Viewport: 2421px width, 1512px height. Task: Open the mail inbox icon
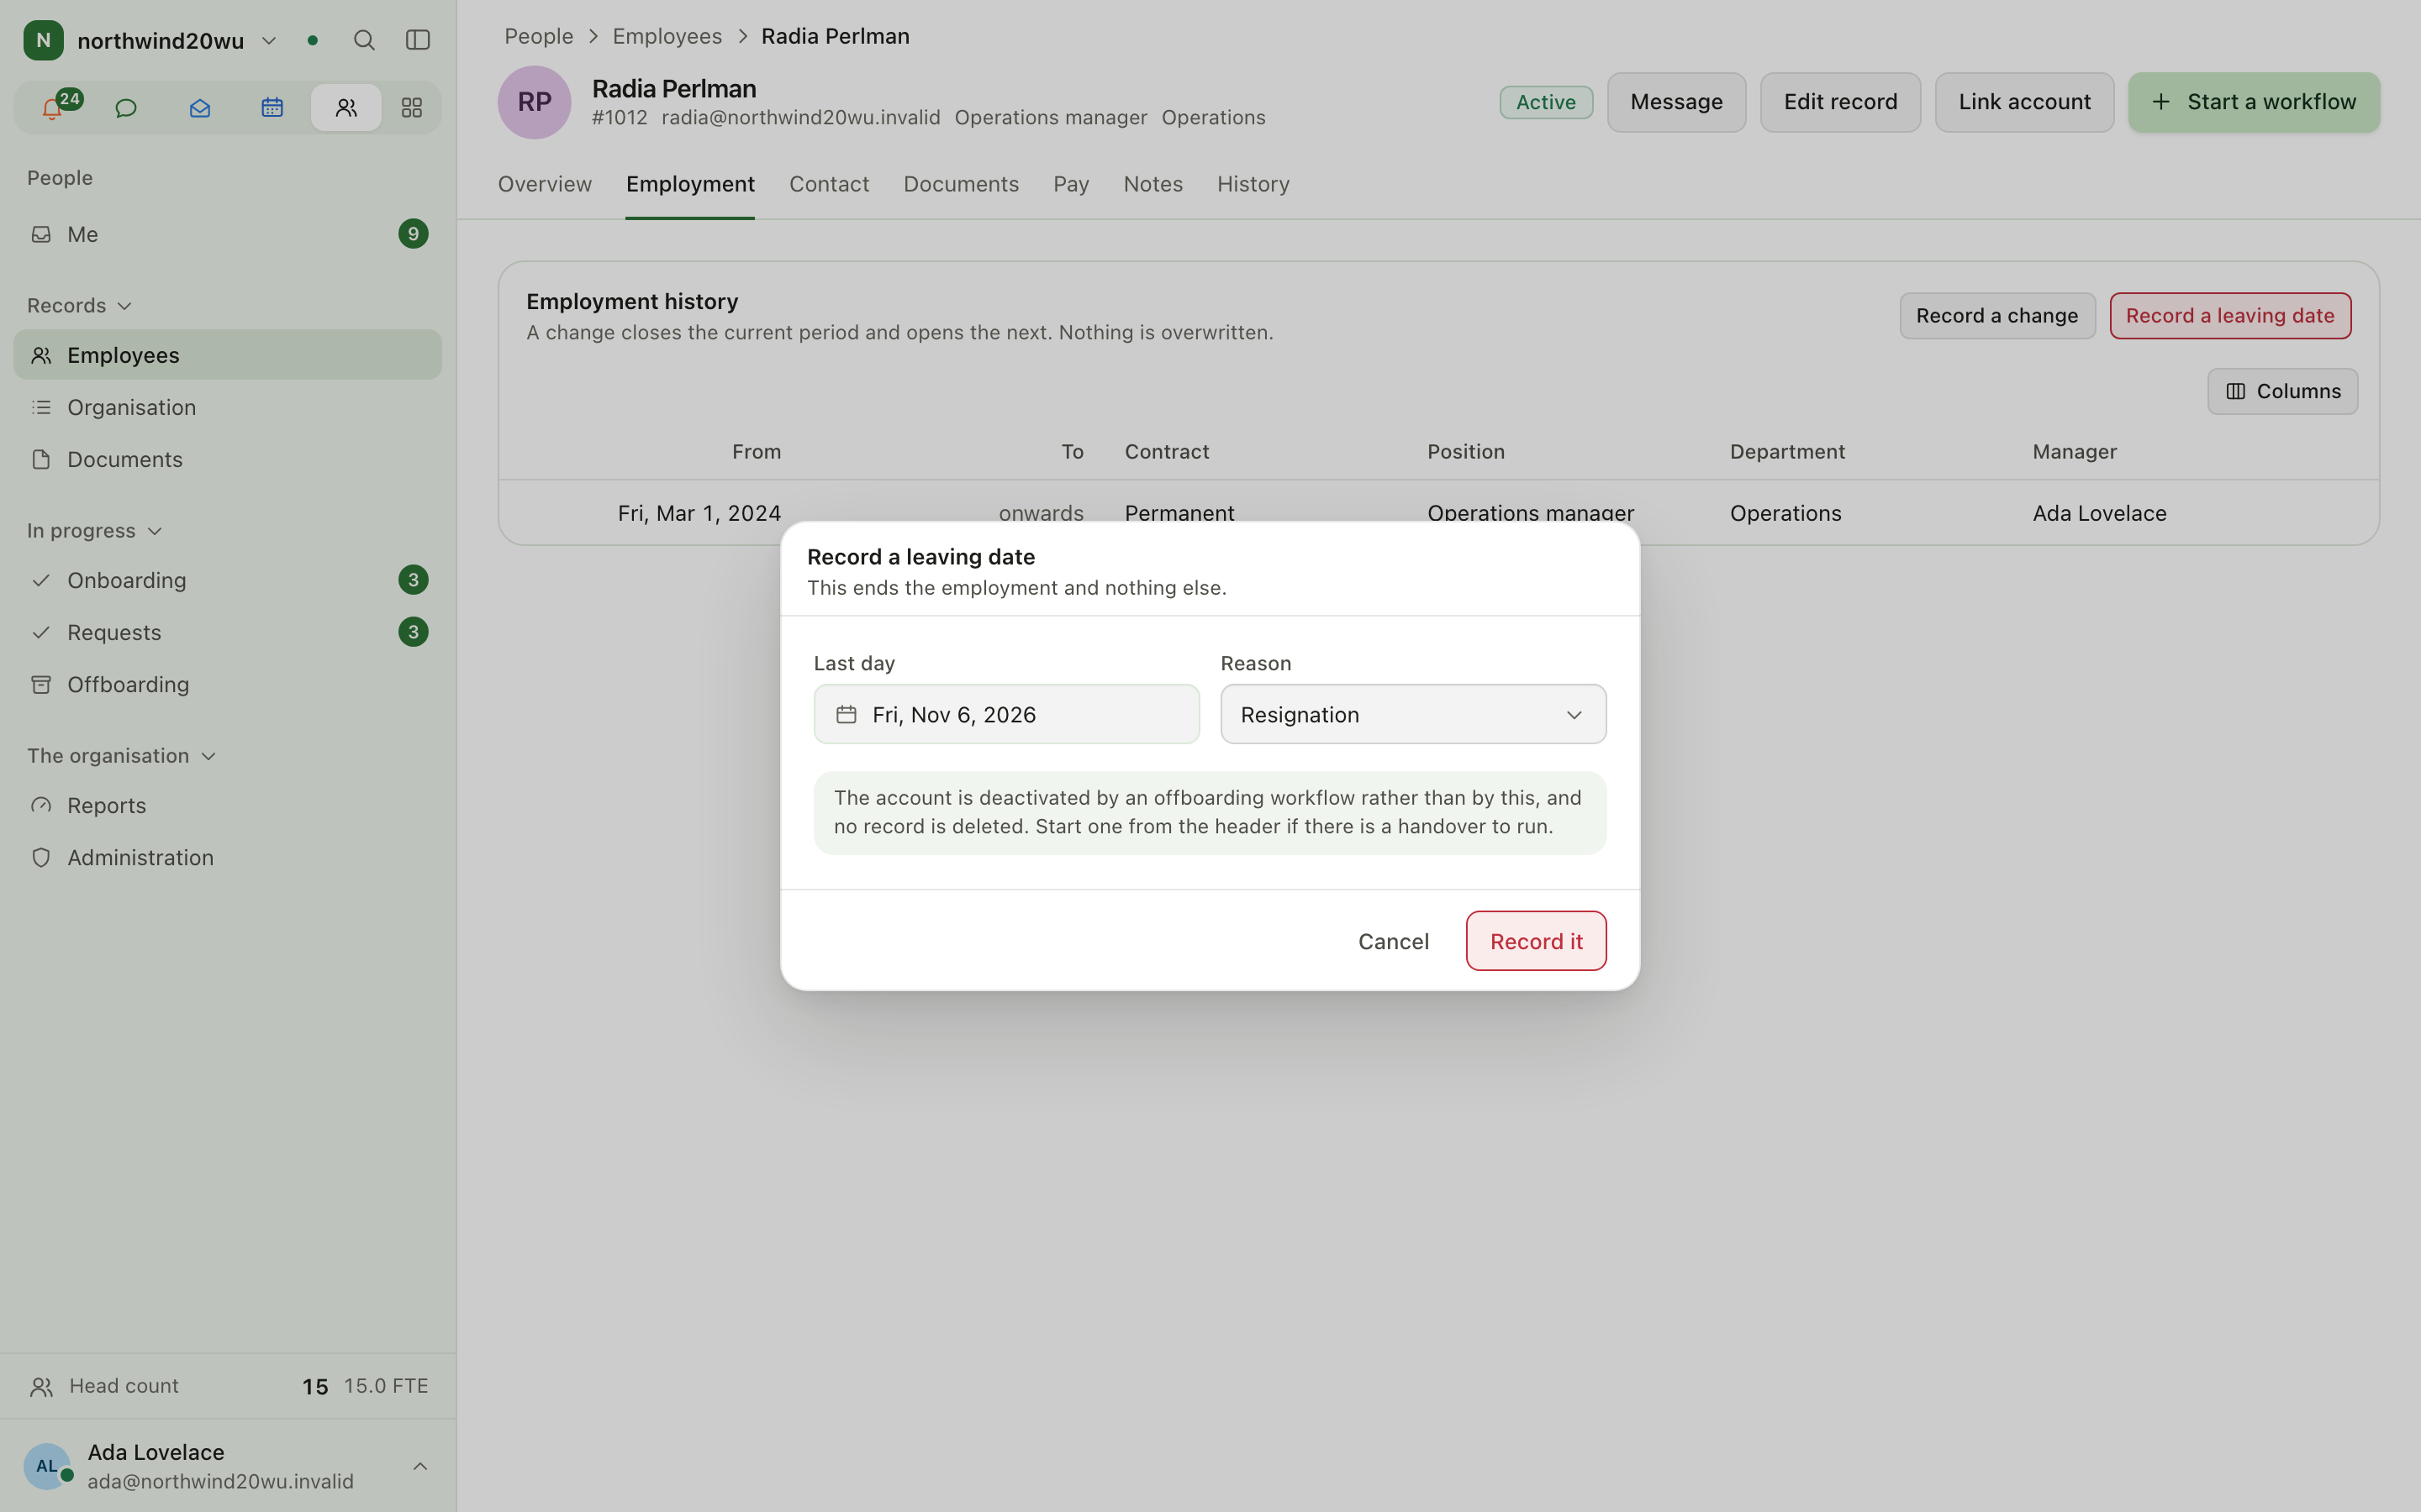200,107
